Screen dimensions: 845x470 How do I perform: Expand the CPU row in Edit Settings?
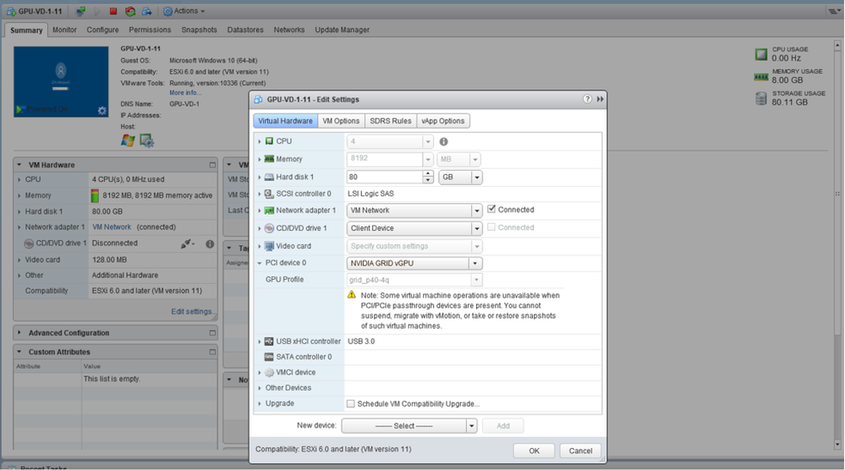click(259, 141)
